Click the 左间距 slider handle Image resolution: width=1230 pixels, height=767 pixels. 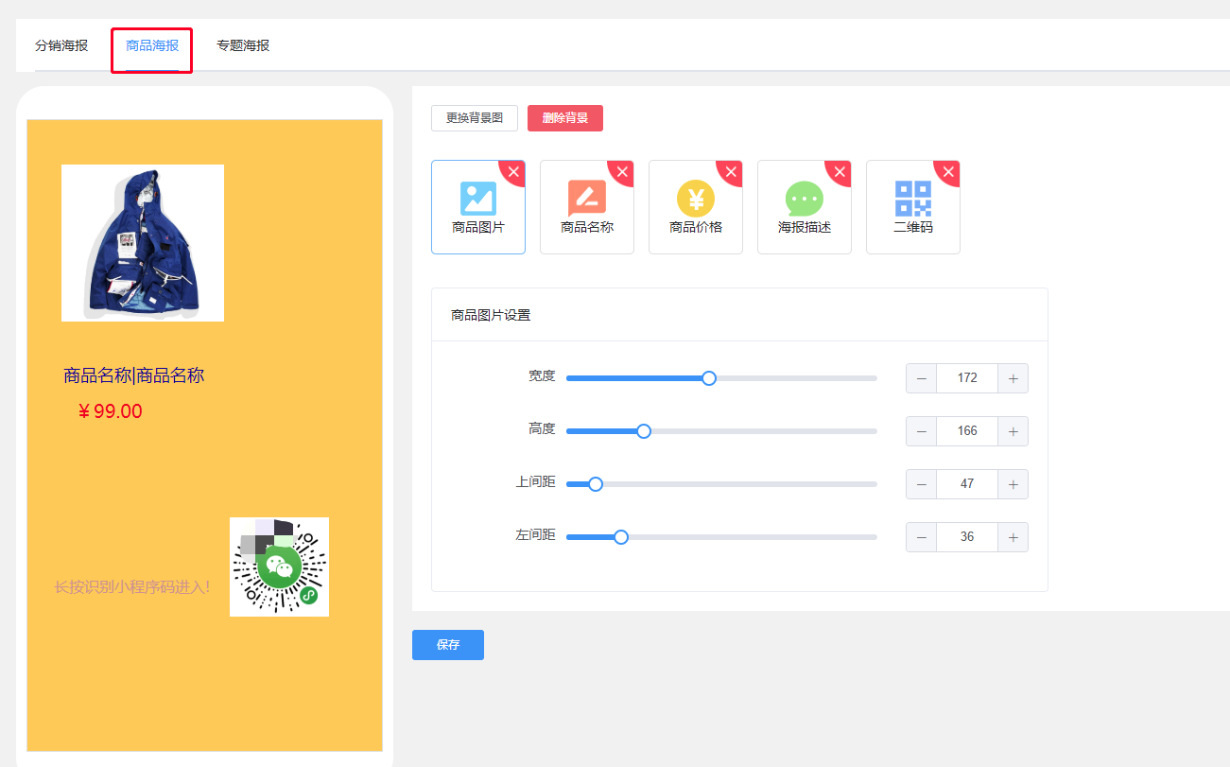coord(621,537)
